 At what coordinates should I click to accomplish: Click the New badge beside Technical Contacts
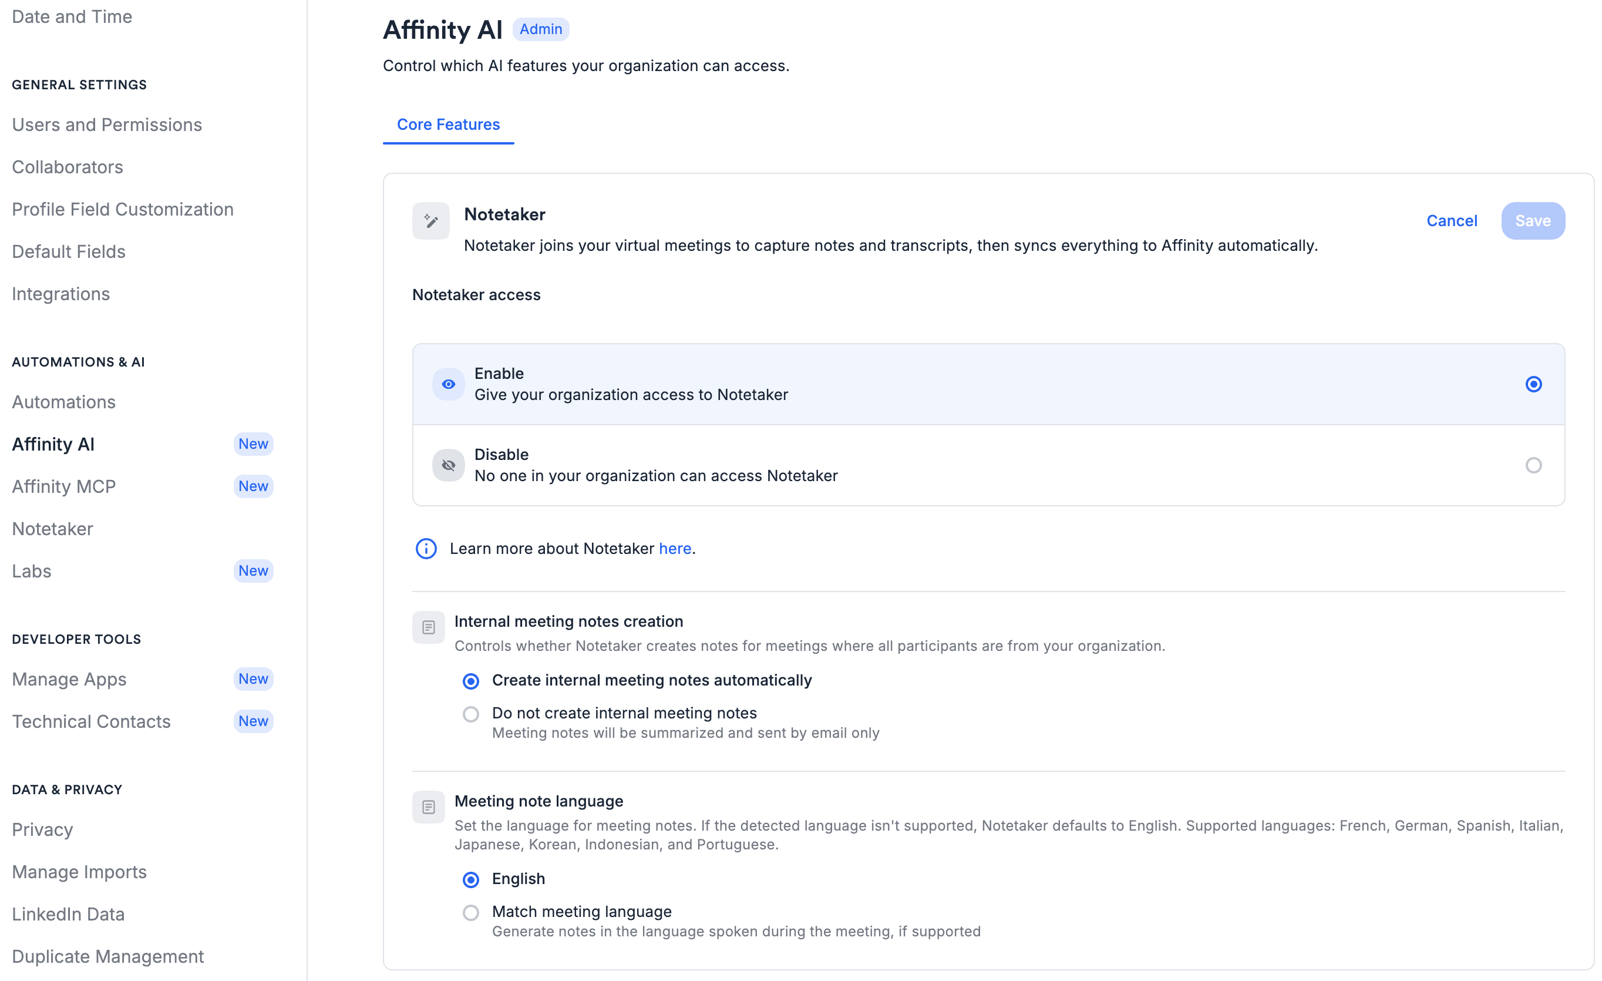253,721
